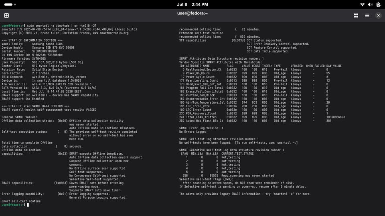Viewport: 385px width, 216px height.
Task: Click the PASSED self-assessment result text
Action: click(91, 110)
